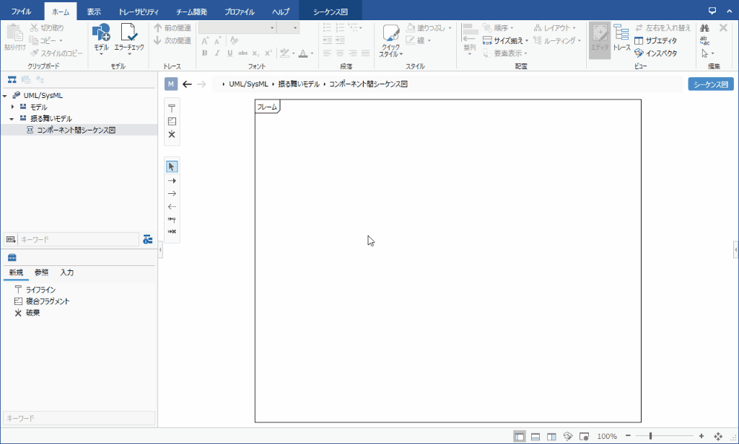Viewport: 739px width, 444px height.
Task: Adjust the zoom slider in the status bar
Action: pos(651,436)
